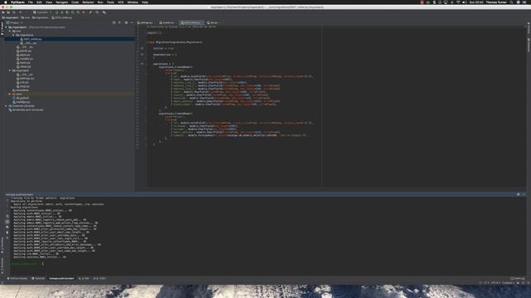The width and height of the screenshot is (531, 298).
Task: Collapse the crm folder arrow
Action: (x=10, y=31)
